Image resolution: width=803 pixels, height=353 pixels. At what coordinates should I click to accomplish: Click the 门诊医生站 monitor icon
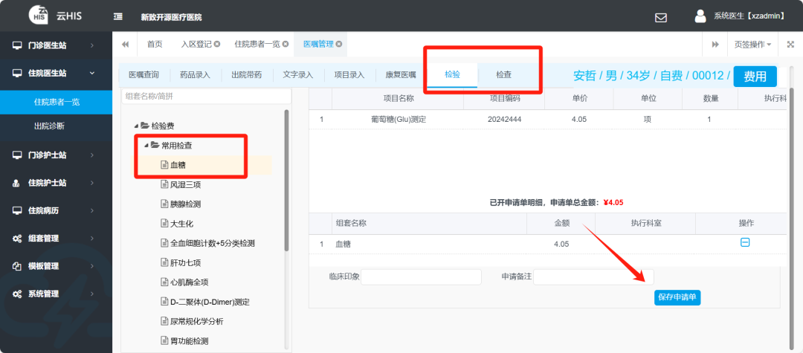tap(17, 45)
